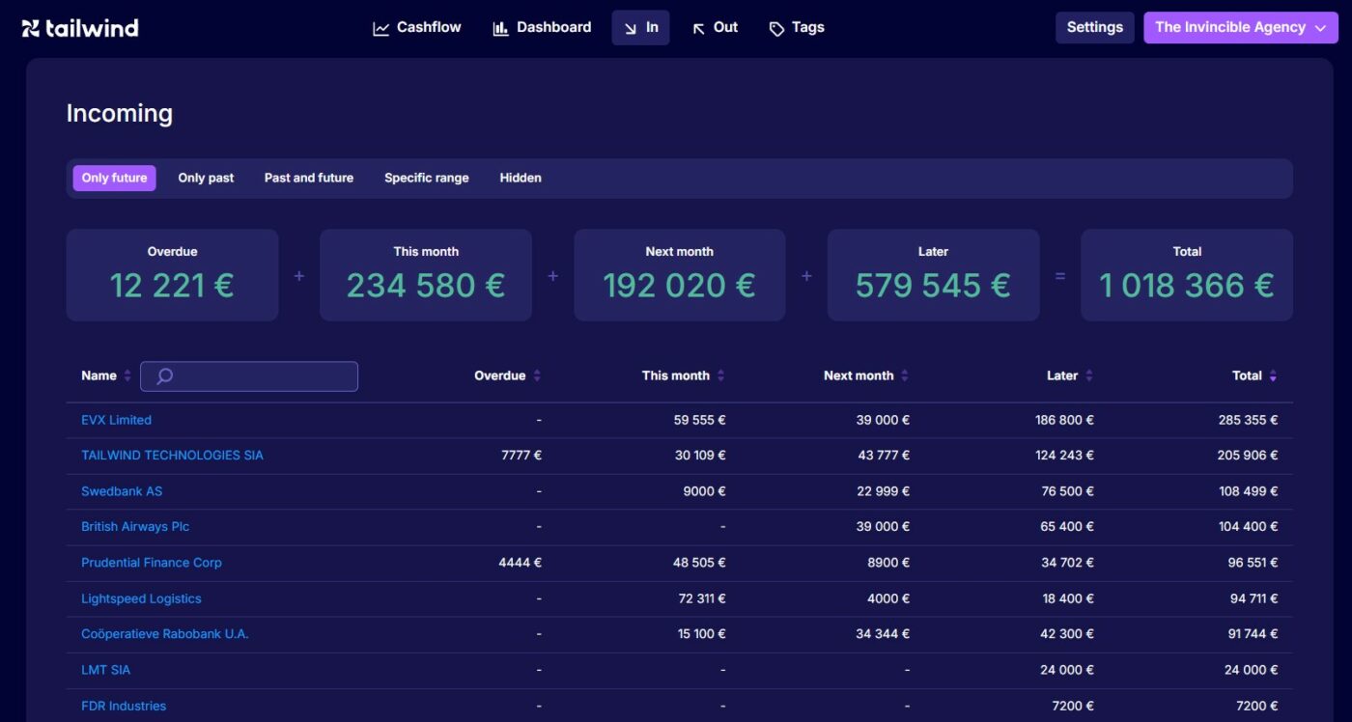Sort by Overdue column arrows
Image resolution: width=1352 pixels, height=722 pixels.
(x=537, y=376)
